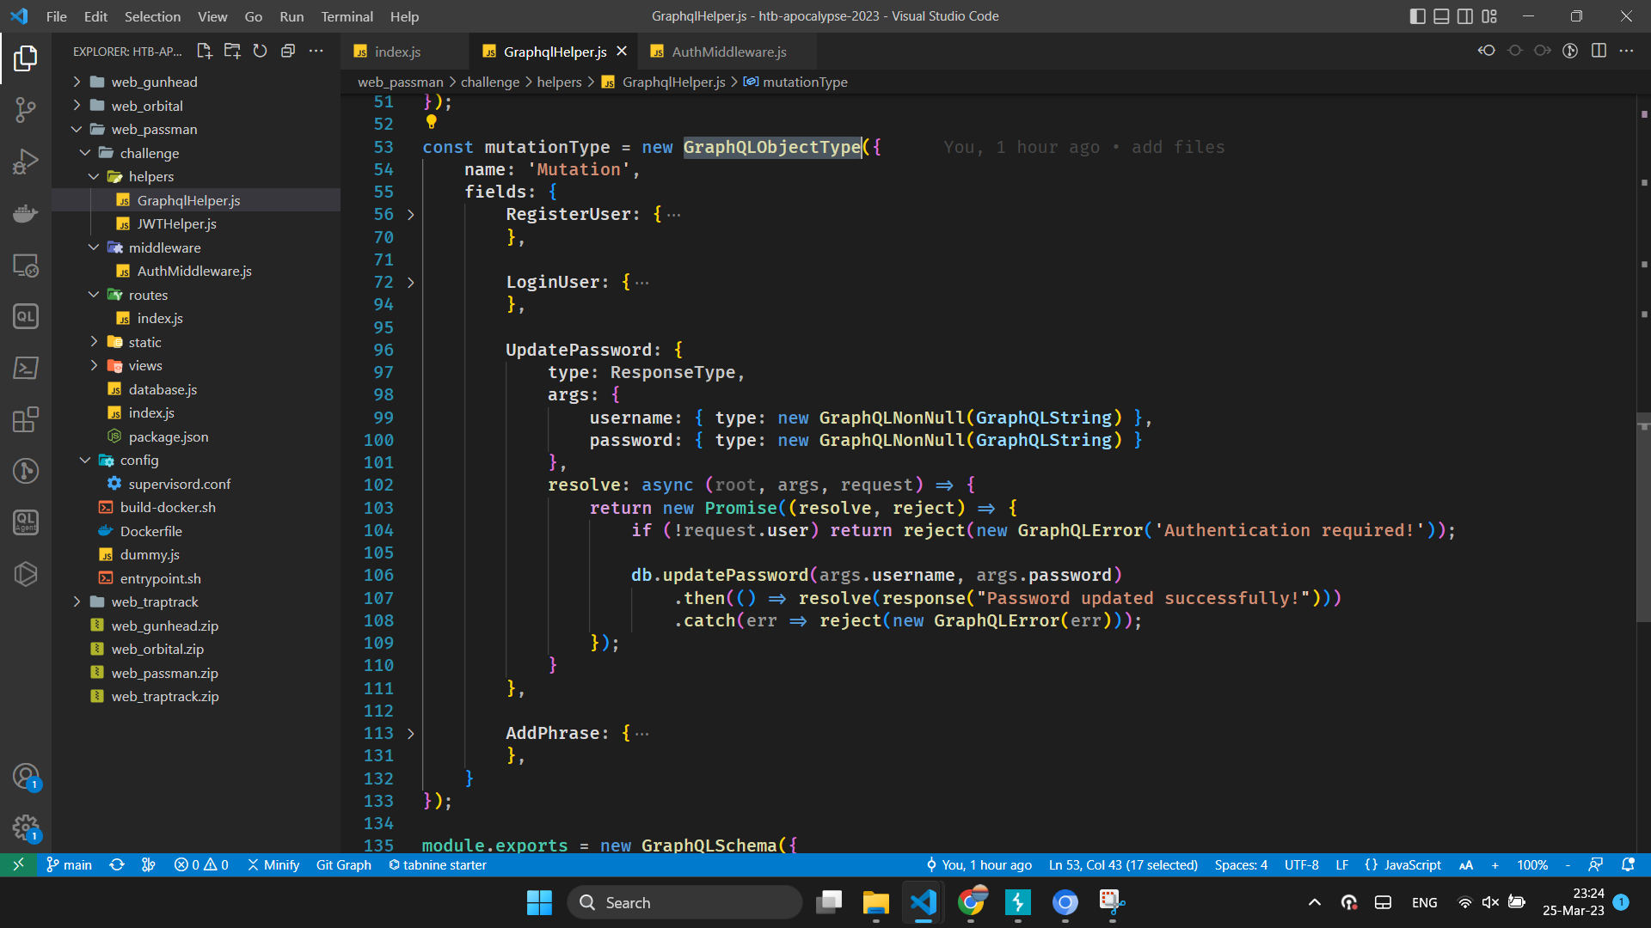Screen dimensions: 1651x928
Task: Toggle Primary Side Bar visibility
Action: 1418,16
